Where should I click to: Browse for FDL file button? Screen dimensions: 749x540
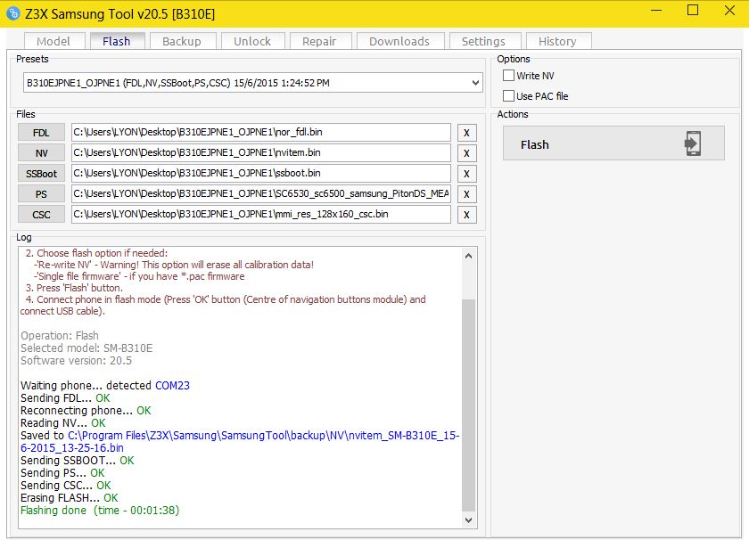(x=41, y=133)
